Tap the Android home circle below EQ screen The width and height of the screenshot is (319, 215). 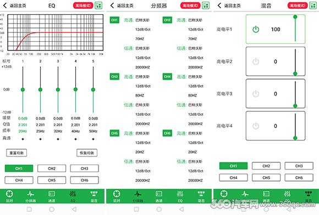[x=52, y=209]
